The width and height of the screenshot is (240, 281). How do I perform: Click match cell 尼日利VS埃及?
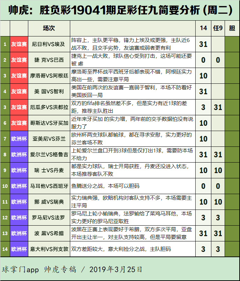pyautogui.click(x=49, y=44)
